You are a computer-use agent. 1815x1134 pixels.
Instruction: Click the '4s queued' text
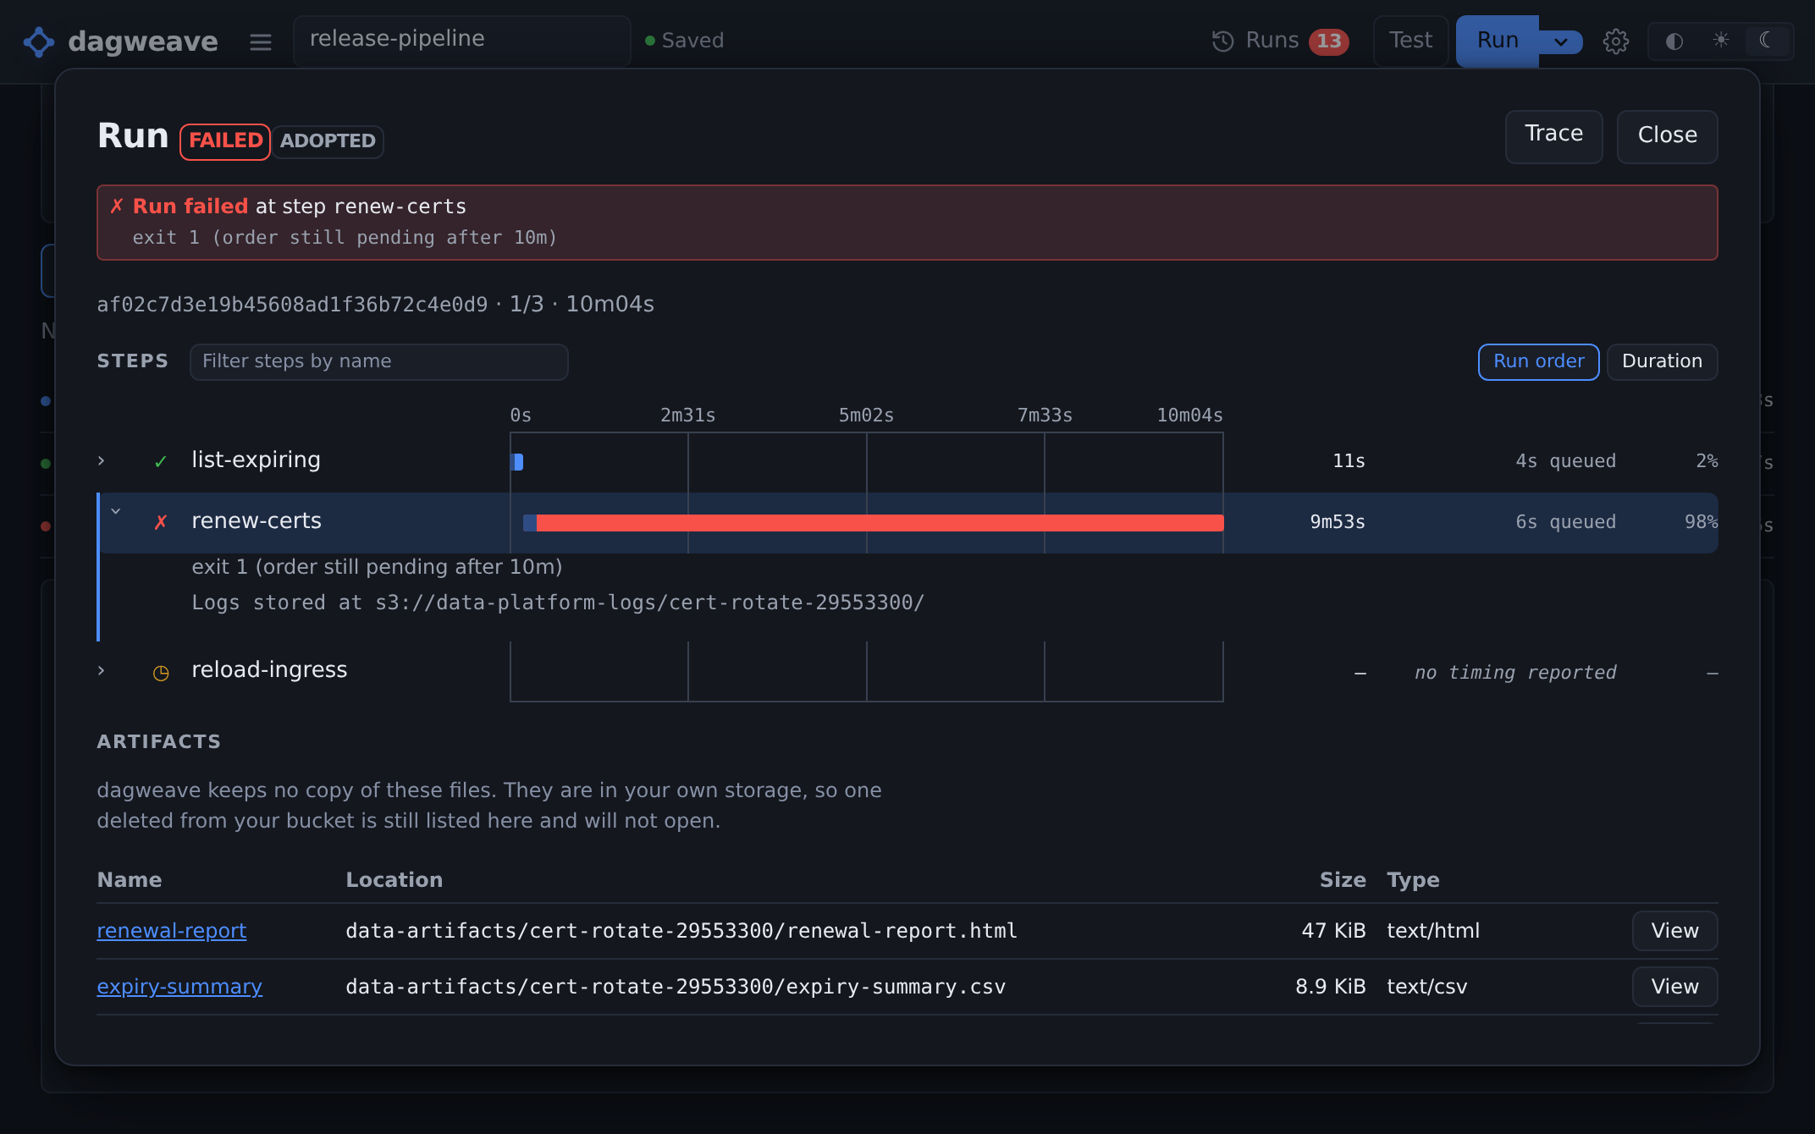pos(1565,461)
